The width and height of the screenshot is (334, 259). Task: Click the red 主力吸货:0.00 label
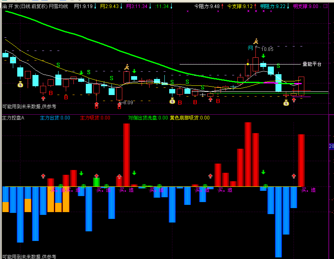tap(95, 118)
